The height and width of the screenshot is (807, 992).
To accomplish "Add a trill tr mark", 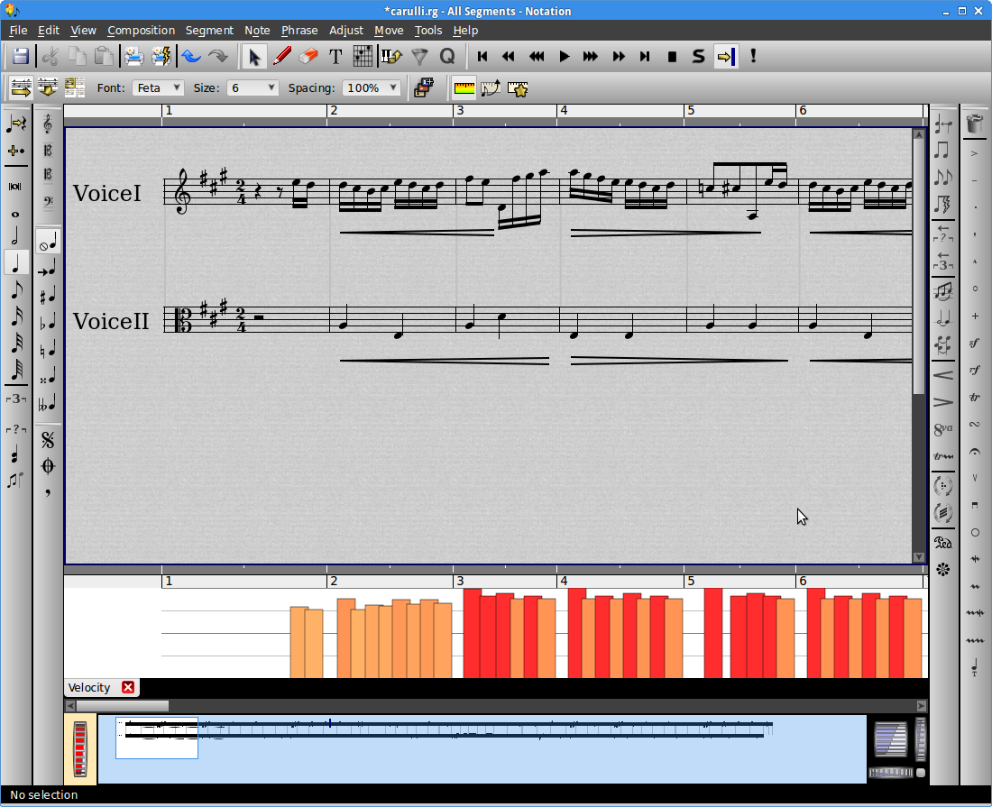I will click(x=974, y=397).
